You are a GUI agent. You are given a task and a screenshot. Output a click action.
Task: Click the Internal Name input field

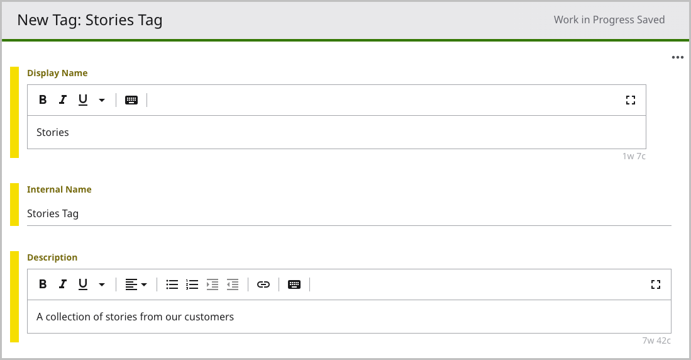(349, 214)
